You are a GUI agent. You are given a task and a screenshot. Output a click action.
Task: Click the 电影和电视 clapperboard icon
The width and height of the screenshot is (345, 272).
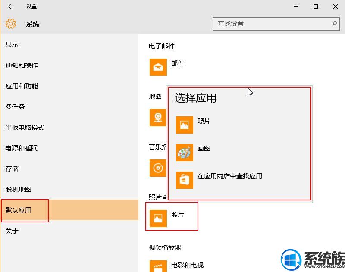(158, 266)
